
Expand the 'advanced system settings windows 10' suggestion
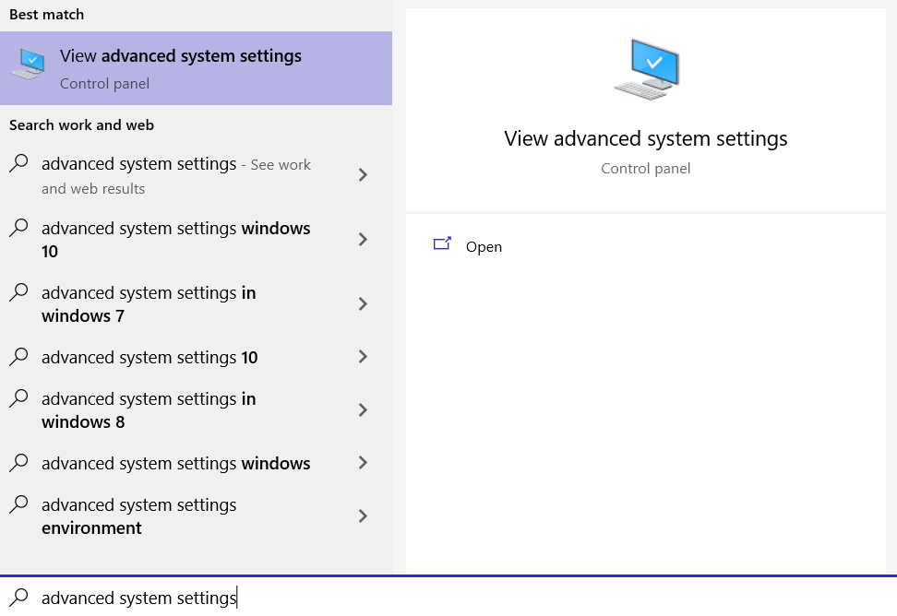tap(362, 240)
